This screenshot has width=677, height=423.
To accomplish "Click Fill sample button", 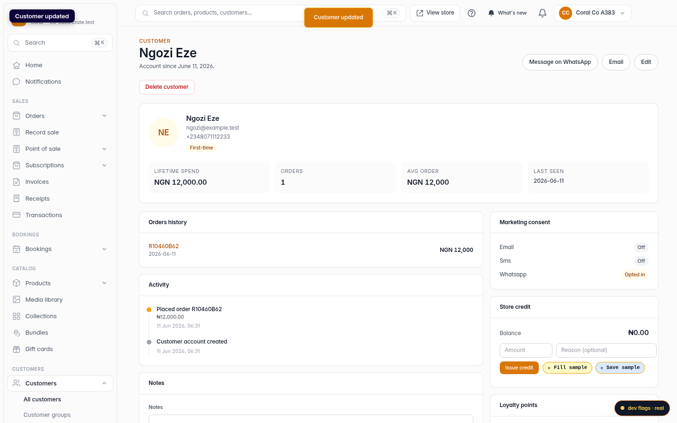I will (567, 368).
